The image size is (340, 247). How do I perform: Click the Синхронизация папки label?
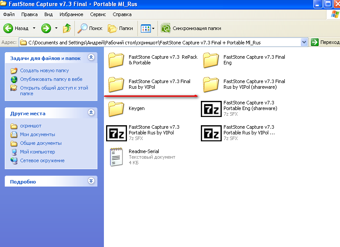(x=197, y=28)
